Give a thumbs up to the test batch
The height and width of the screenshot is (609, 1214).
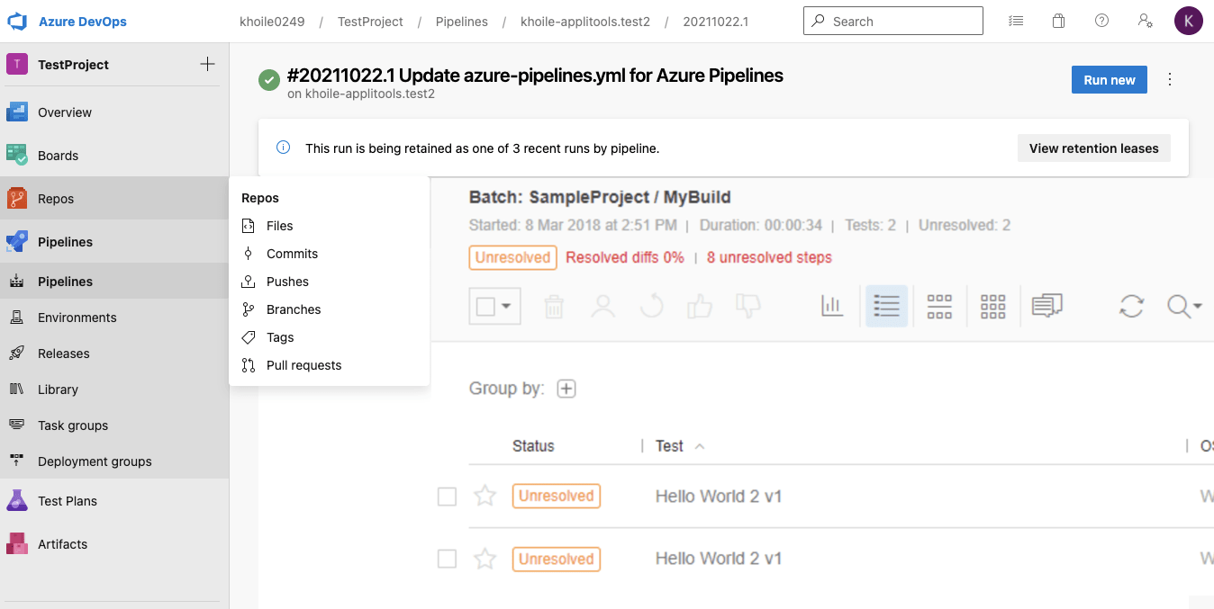702,306
